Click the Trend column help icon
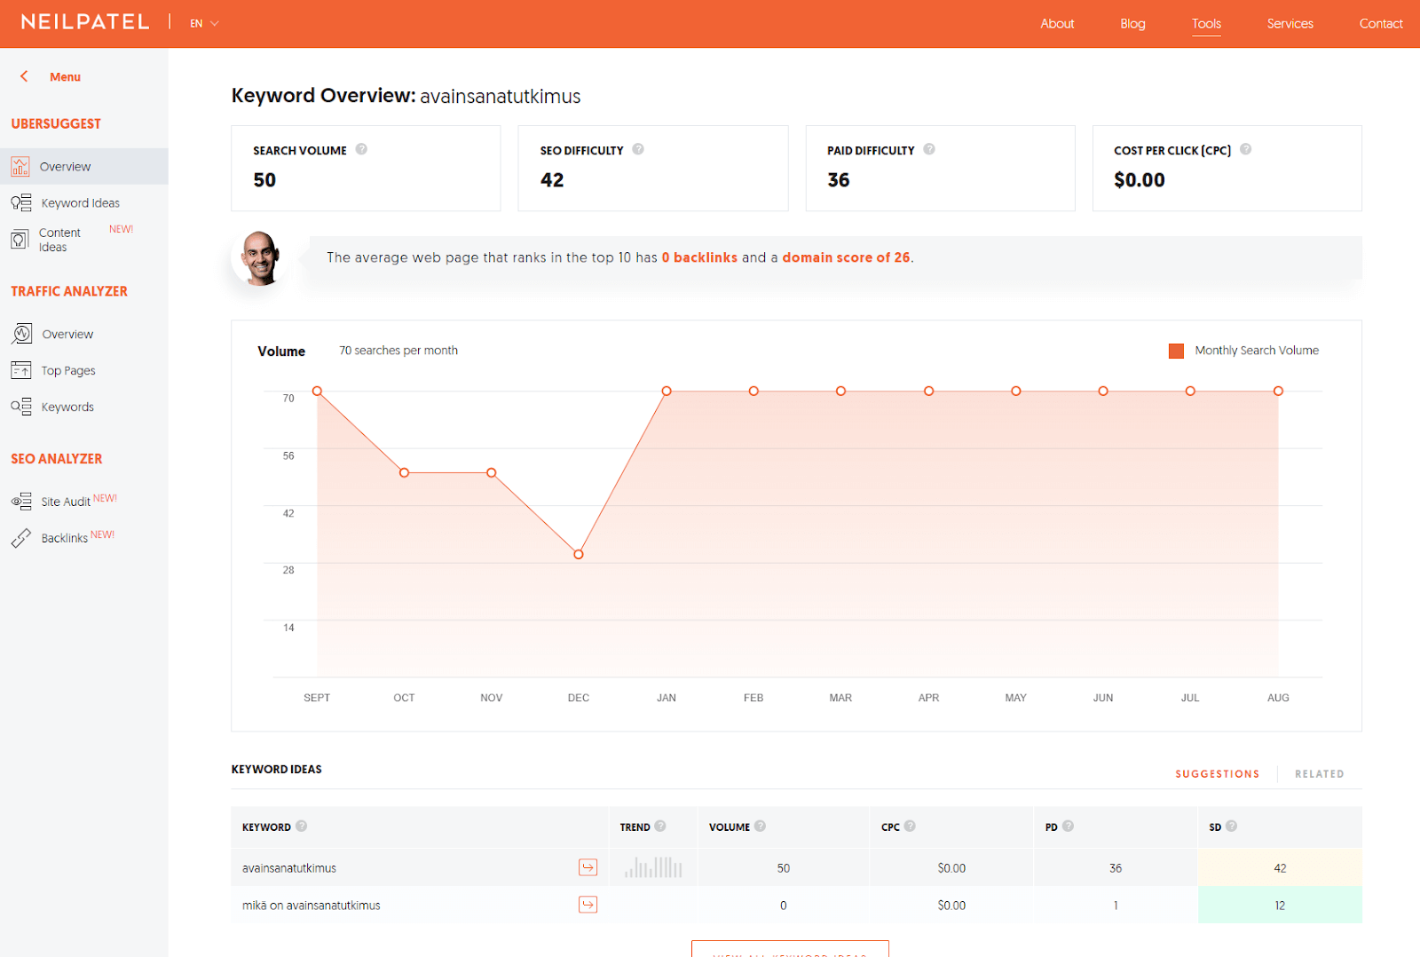 point(660,826)
